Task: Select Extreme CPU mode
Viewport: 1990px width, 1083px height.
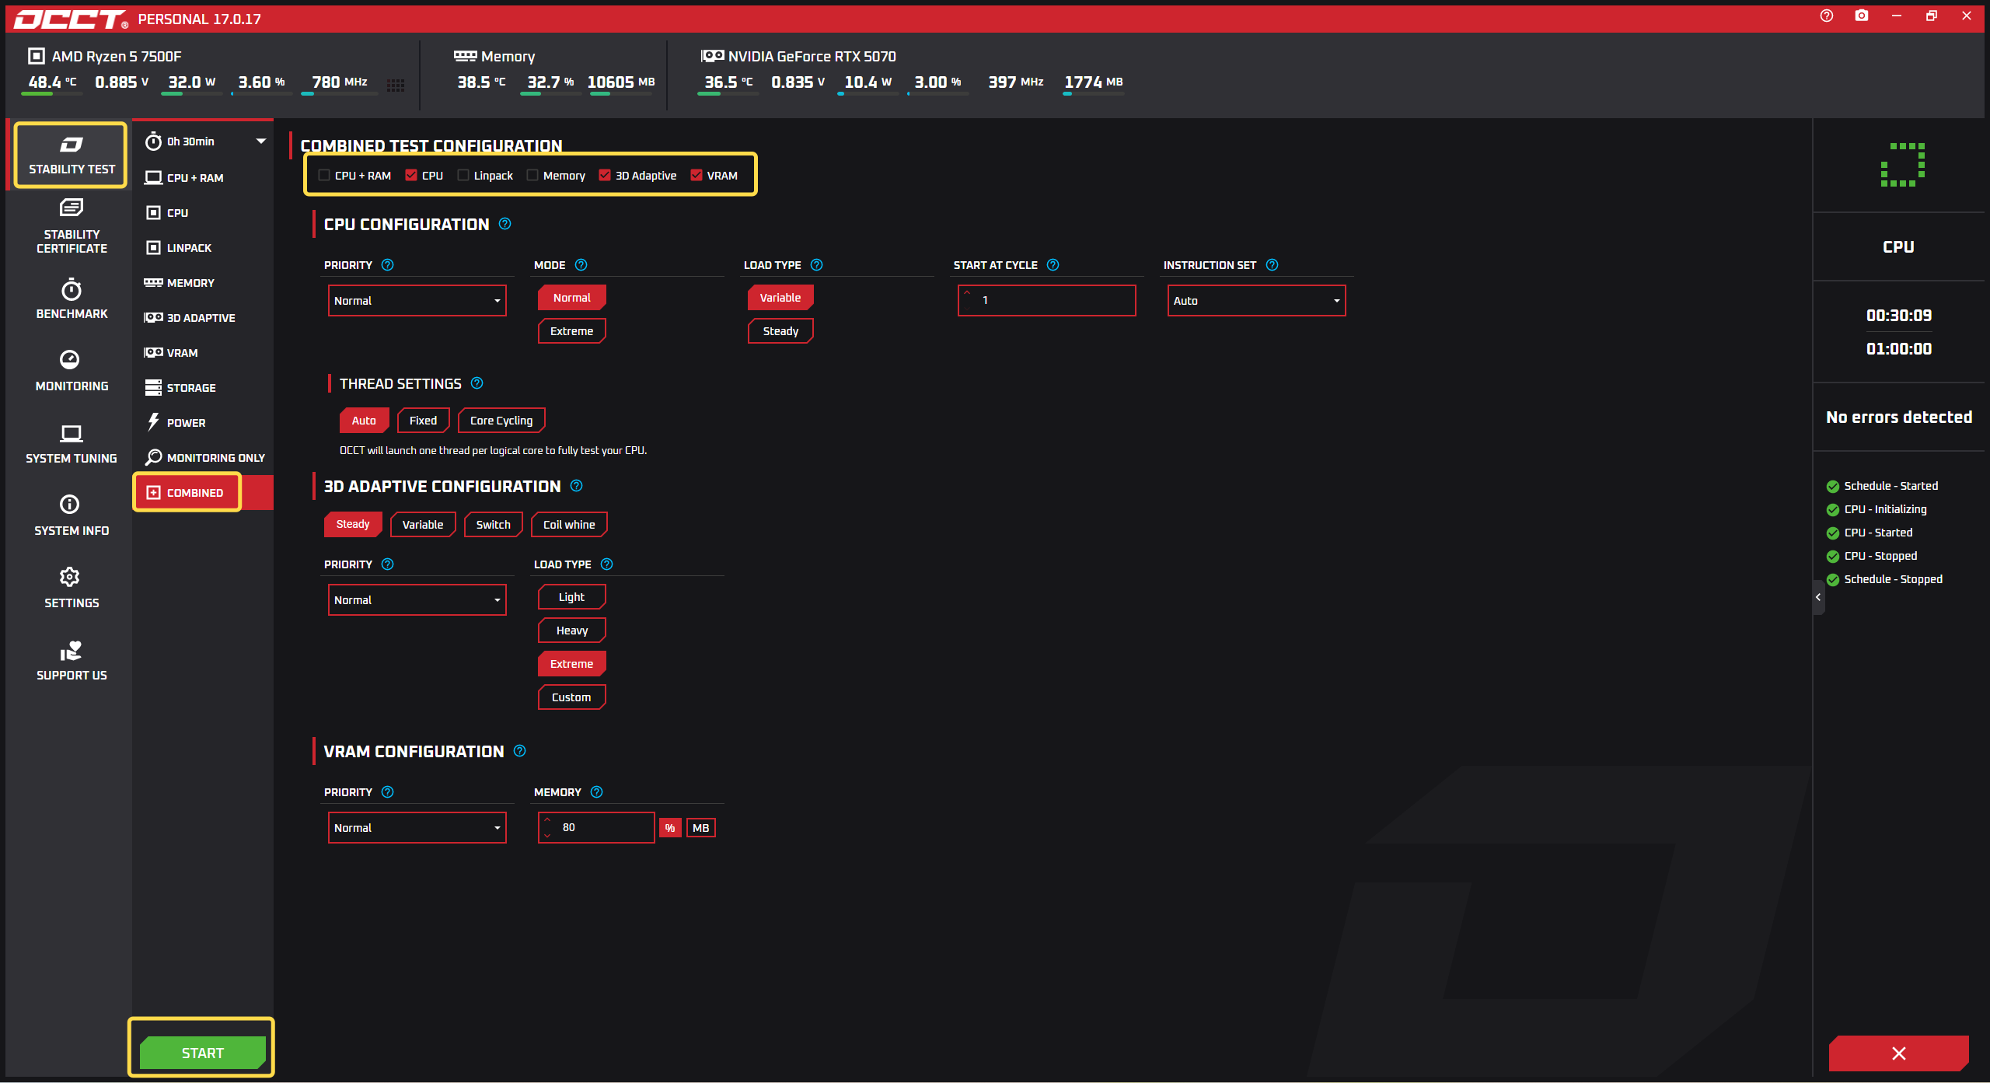Action: pos(572,331)
